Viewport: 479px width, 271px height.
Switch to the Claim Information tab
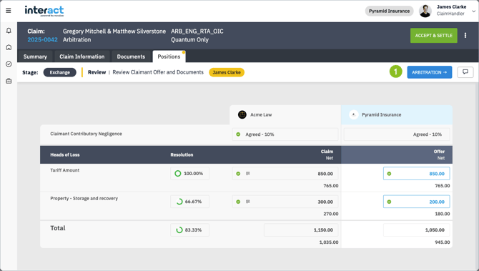[82, 56]
